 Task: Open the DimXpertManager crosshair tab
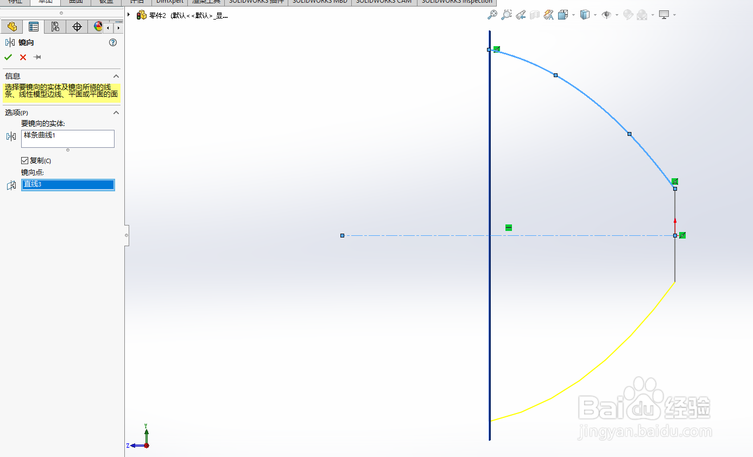(77, 27)
